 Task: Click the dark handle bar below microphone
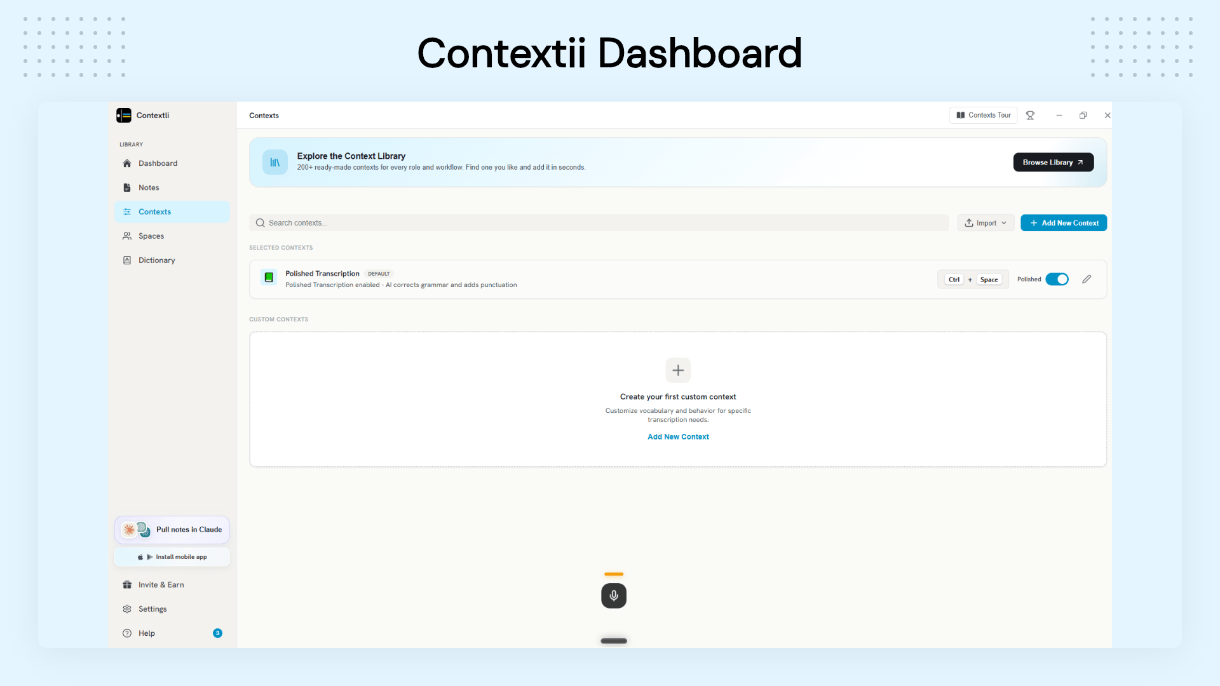pyautogui.click(x=614, y=641)
